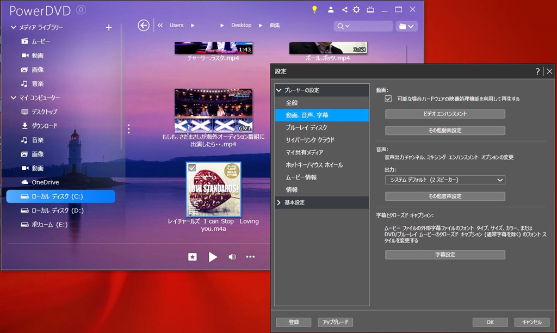The image size is (557, 333).
Task: Click the アップグレード button
Action: point(335,322)
